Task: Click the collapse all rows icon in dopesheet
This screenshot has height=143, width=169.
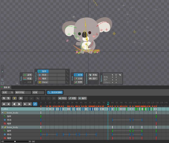Action: (x=8, y=98)
